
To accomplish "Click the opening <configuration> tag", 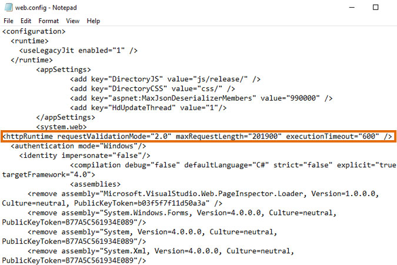I will (34, 31).
